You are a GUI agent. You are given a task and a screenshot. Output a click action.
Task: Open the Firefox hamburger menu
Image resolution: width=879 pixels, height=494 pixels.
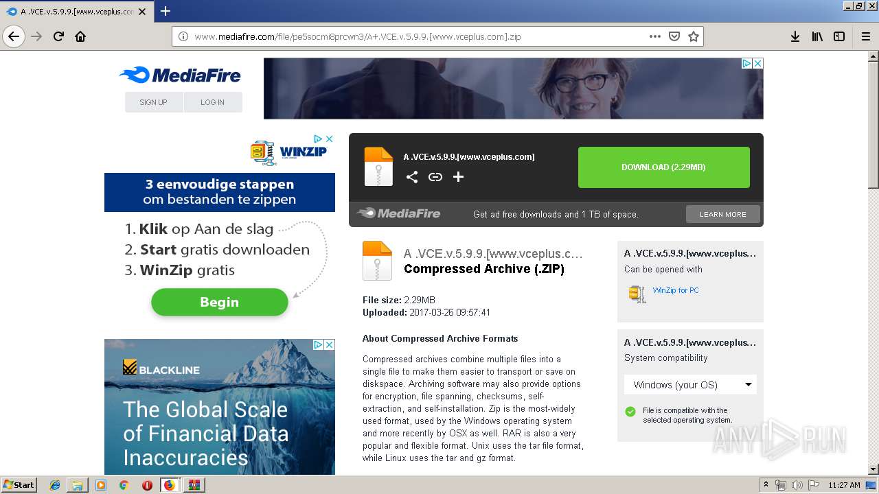pos(865,36)
